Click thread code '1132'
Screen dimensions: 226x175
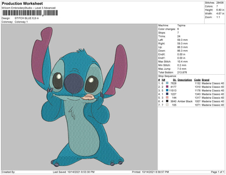point(198,83)
